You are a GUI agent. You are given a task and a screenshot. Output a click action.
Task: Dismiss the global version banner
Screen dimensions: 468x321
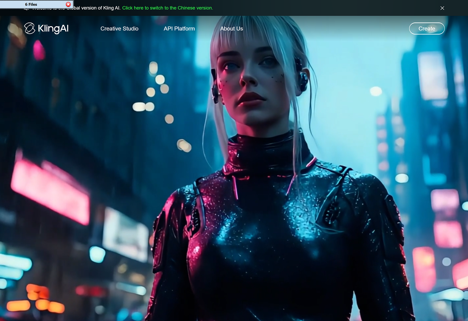[x=442, y=8]
